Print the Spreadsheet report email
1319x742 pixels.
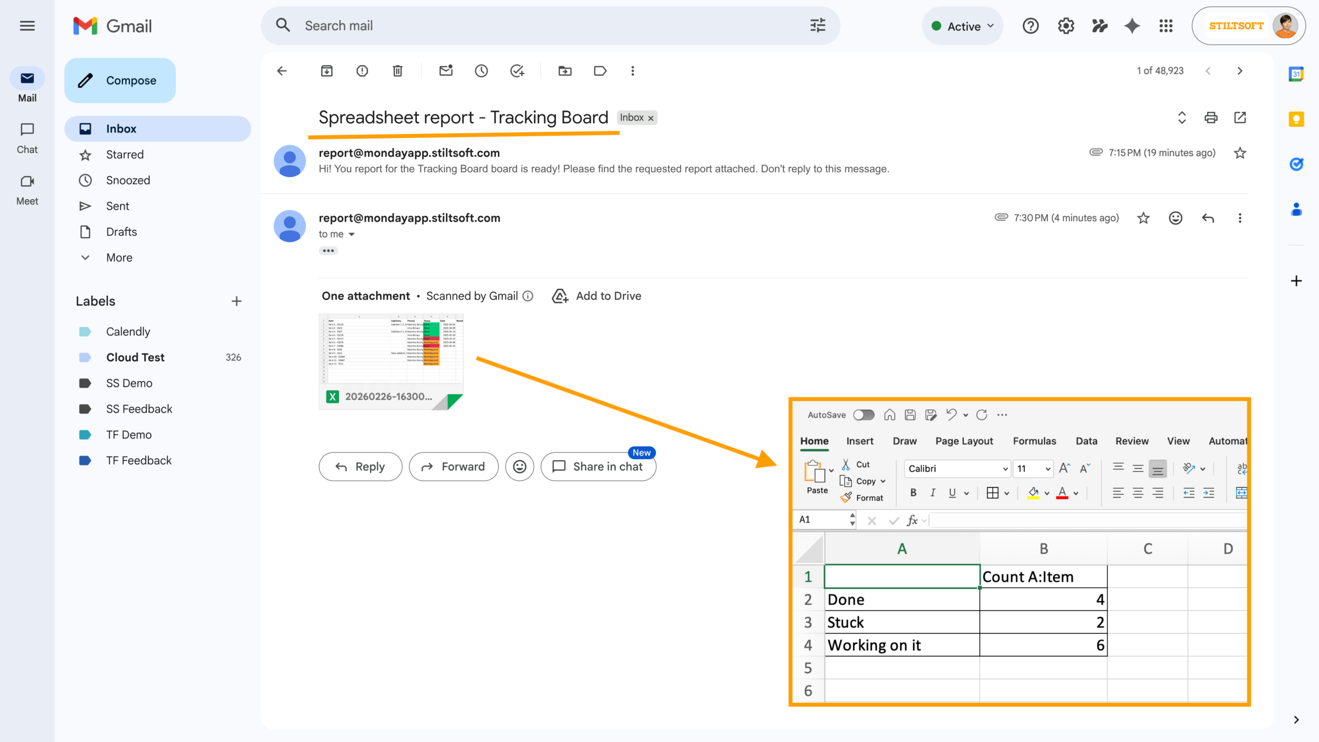1211,118
